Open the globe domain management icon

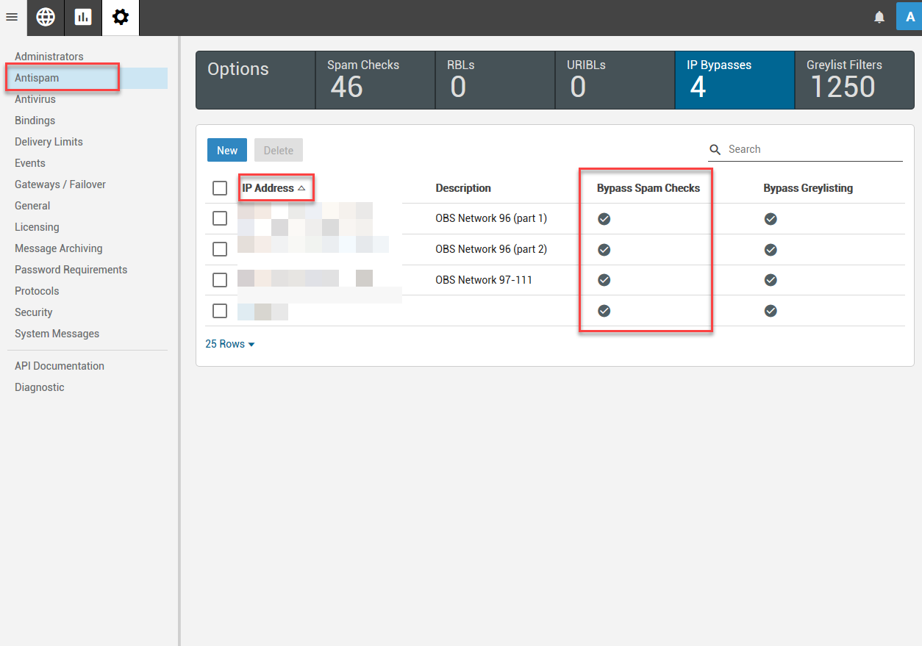[46, 17]
